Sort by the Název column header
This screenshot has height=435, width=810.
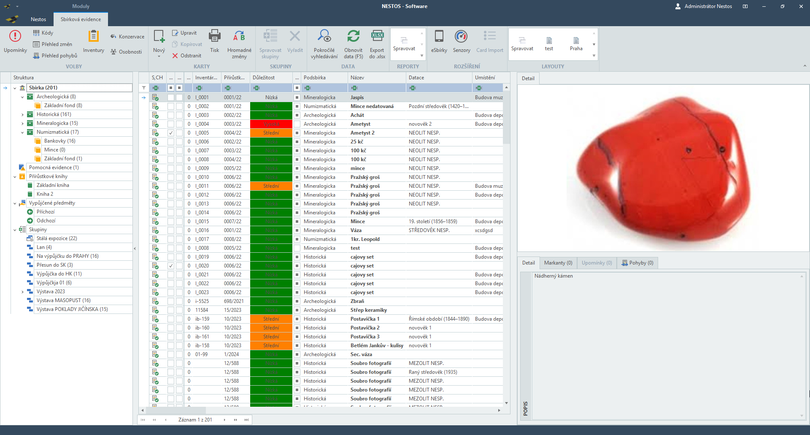pos(377,78)
